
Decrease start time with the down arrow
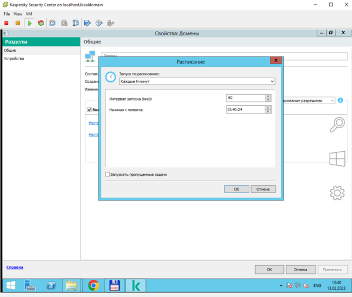pos(268,111)
